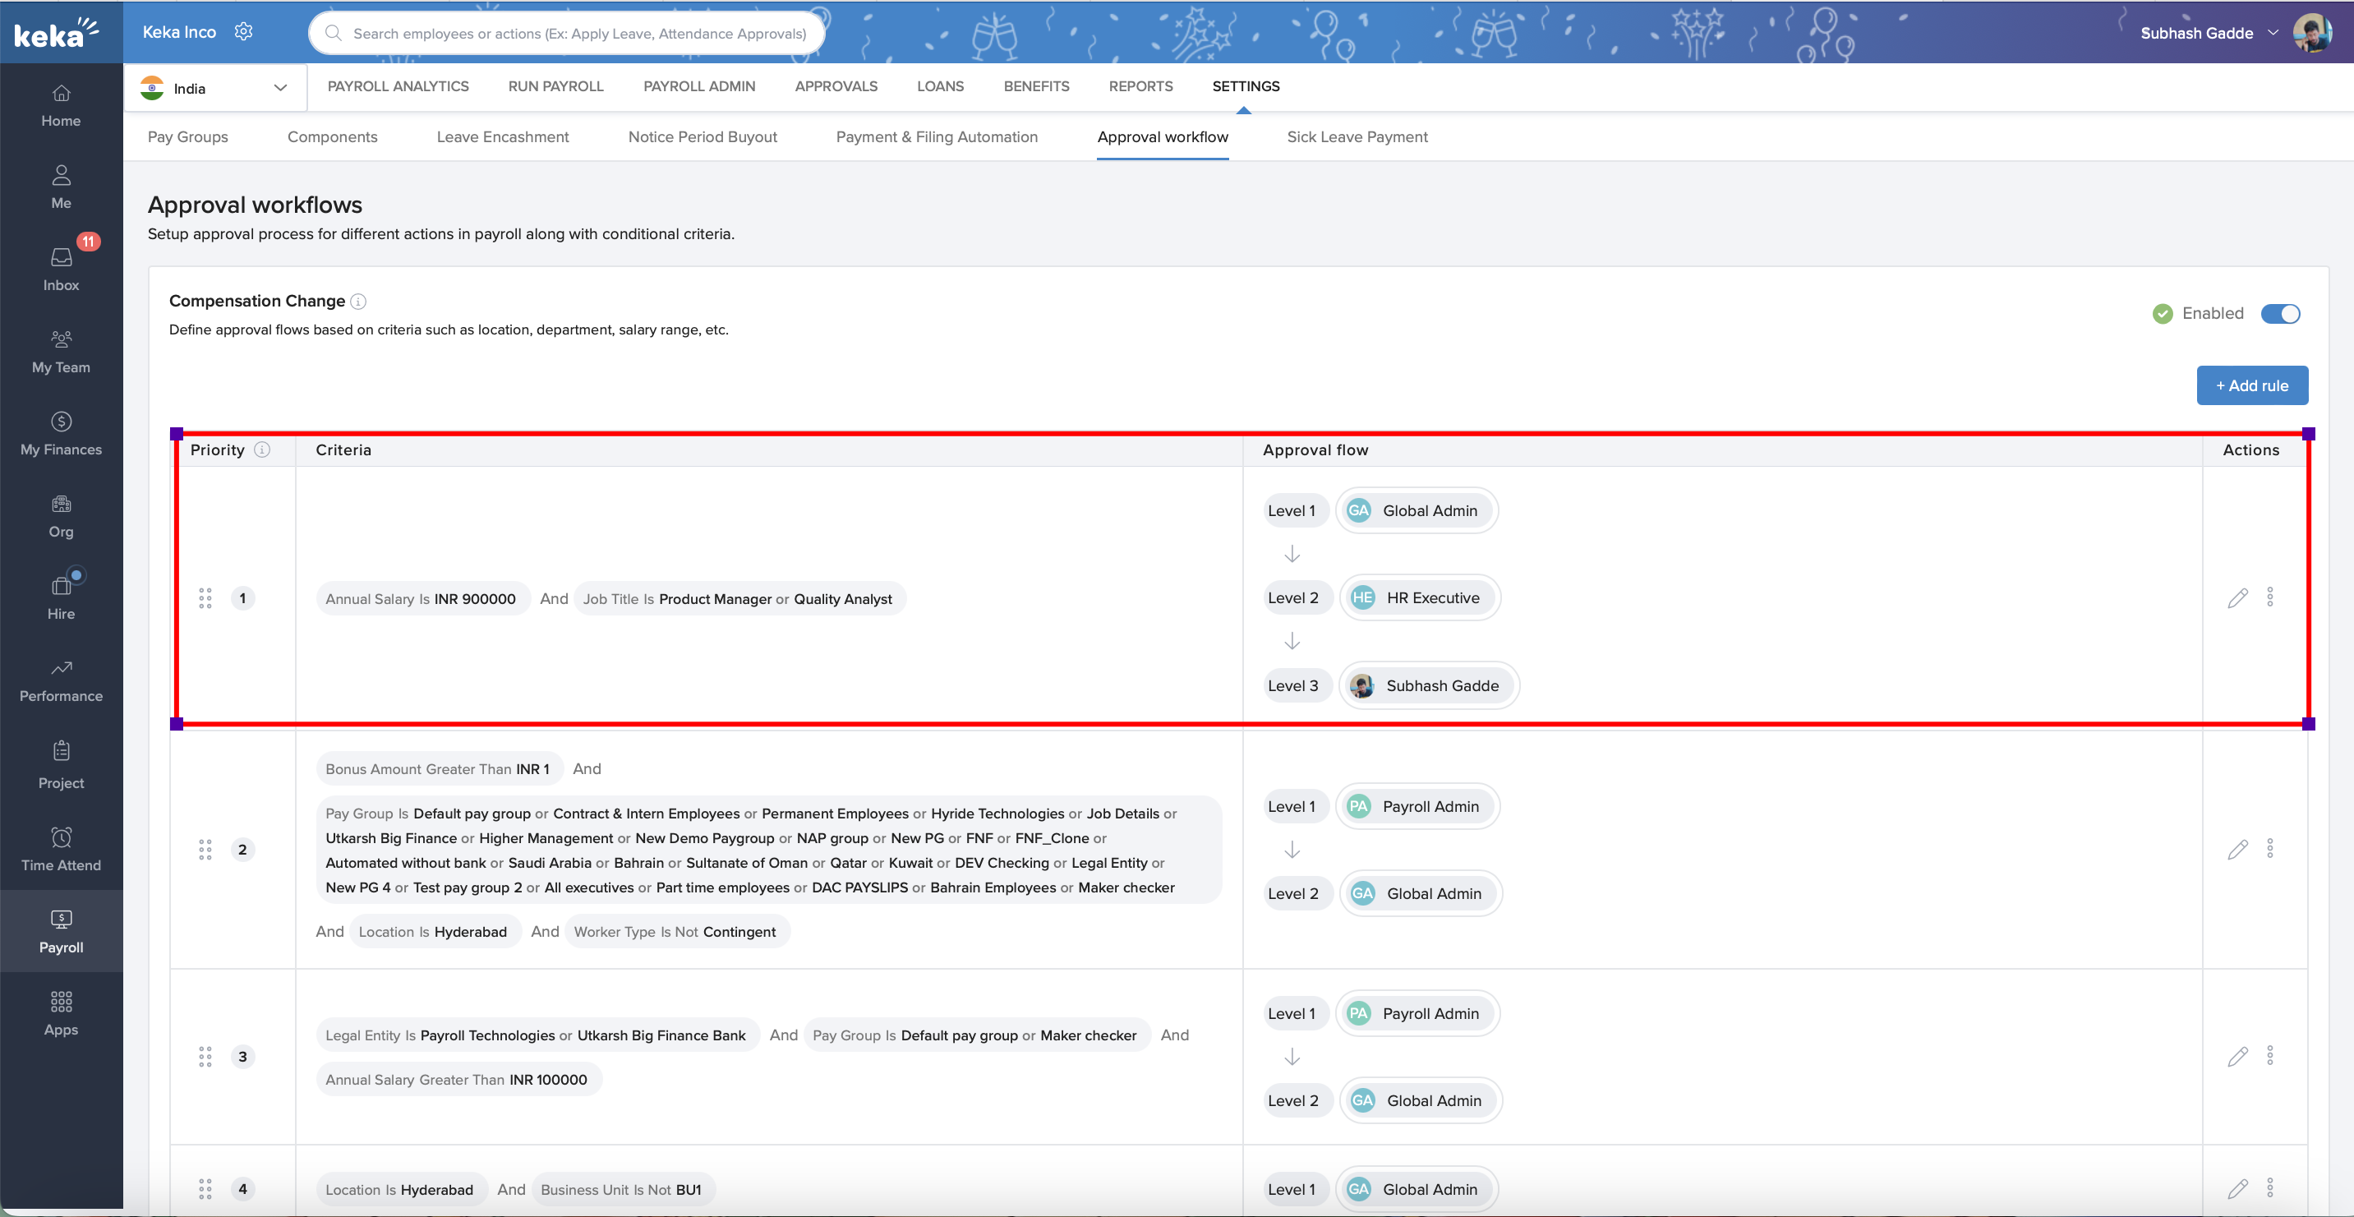Click Time Attend clock icon
2354x1217 pixels.
click(60, 838)
